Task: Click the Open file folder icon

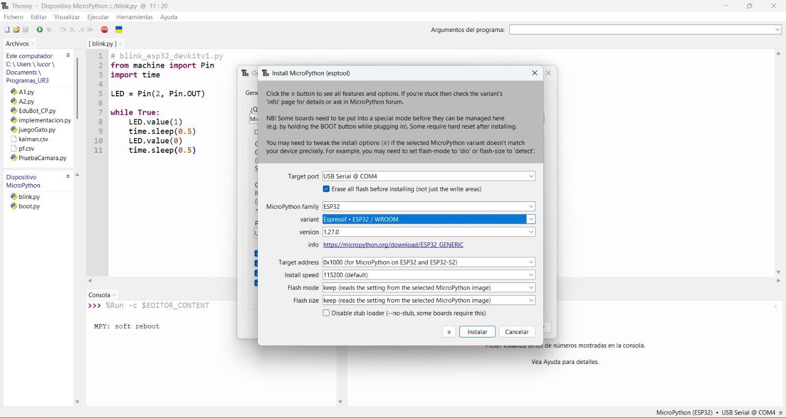Action: tap(16, 30)
